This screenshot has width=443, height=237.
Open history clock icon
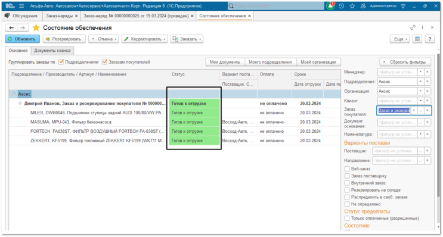(342, 6)
